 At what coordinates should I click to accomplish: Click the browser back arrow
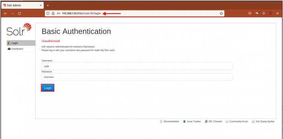point(6,14)
